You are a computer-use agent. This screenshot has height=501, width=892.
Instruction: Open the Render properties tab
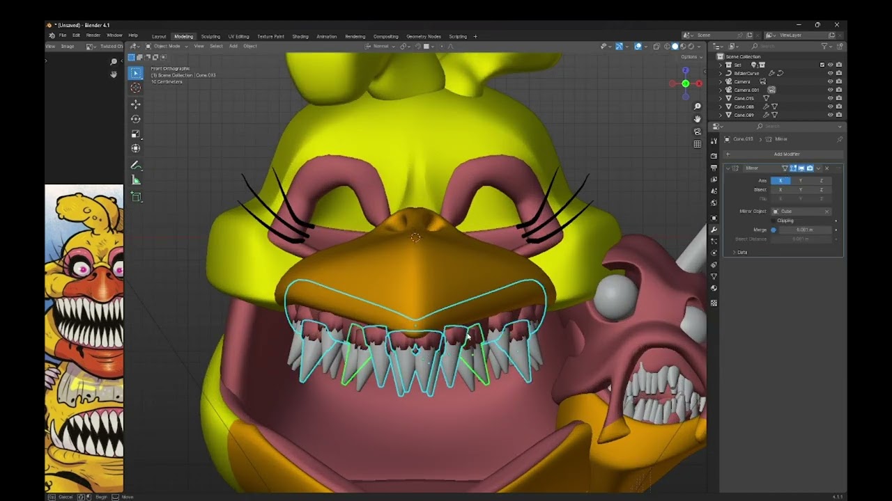click(714, 156)
